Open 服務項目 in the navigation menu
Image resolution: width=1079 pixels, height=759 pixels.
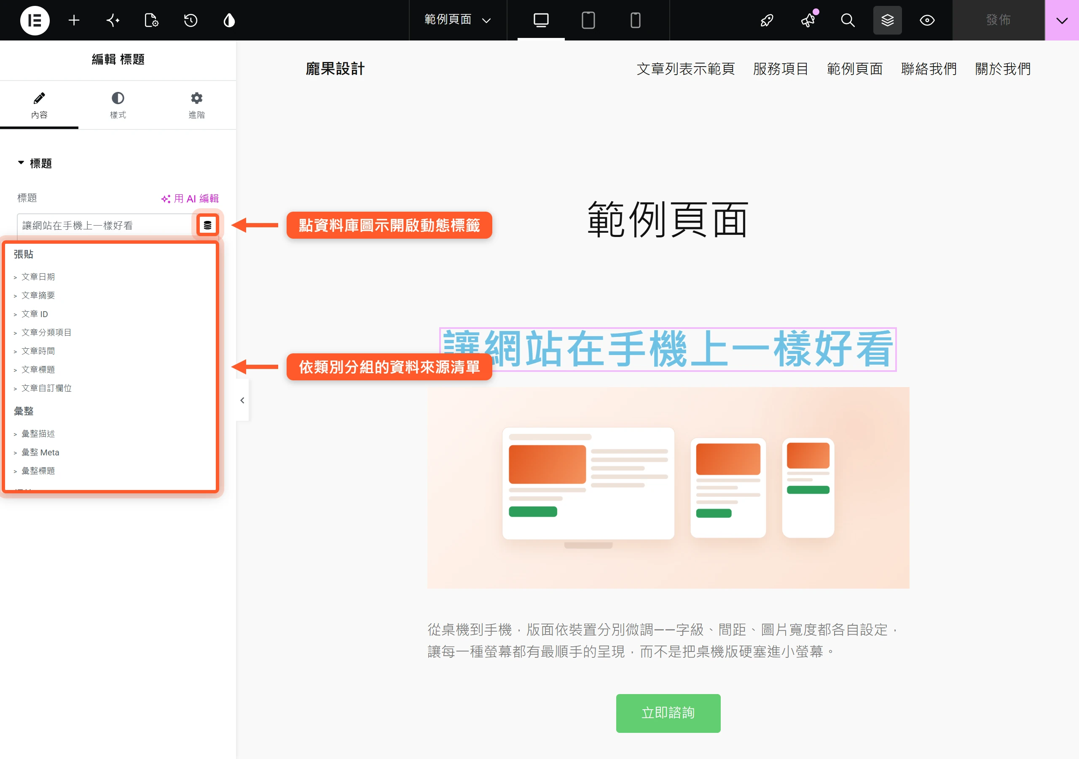pos(781,69)
